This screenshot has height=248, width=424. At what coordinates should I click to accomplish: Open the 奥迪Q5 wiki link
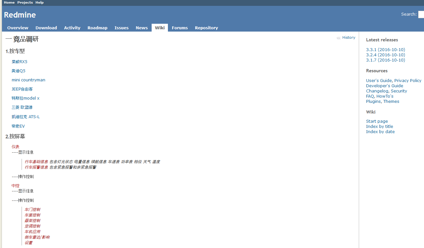(x=19, y=71)
